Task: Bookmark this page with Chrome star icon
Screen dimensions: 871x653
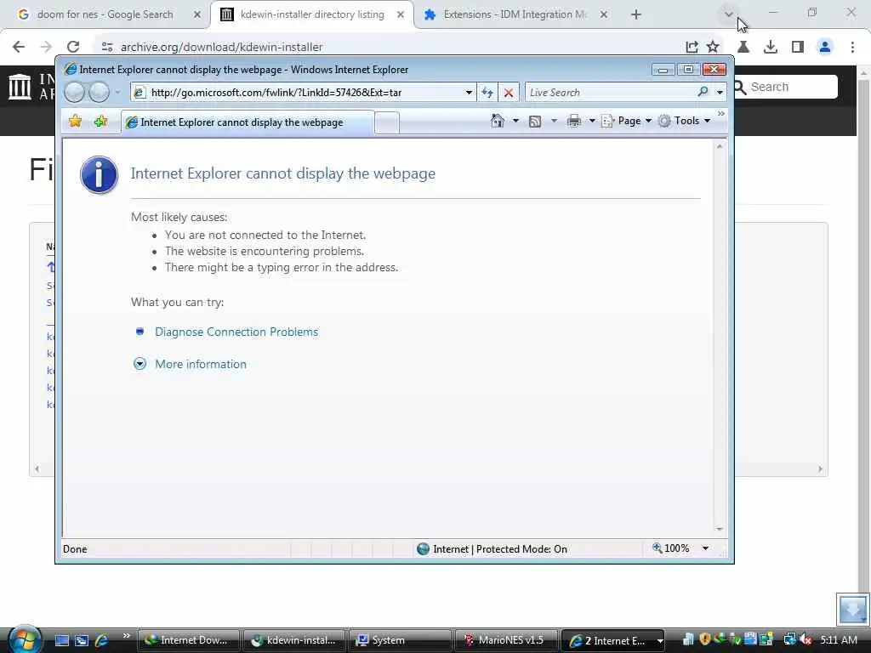Action: click(713, 48)
